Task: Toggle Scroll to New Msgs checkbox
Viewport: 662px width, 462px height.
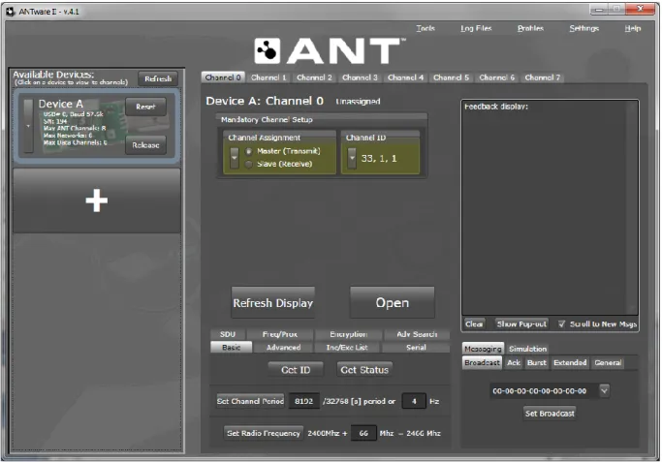Action: 561,324
